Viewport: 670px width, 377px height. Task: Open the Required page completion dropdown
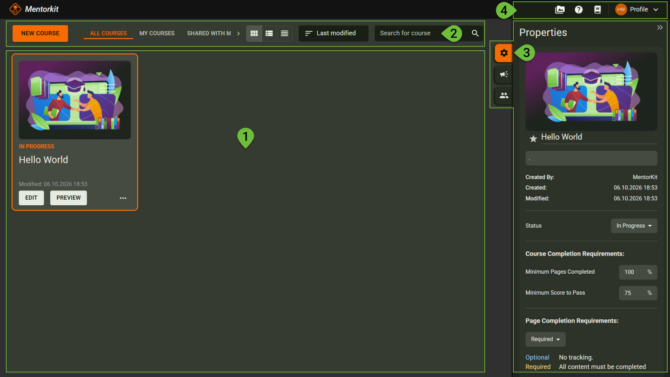coord(545,339)
